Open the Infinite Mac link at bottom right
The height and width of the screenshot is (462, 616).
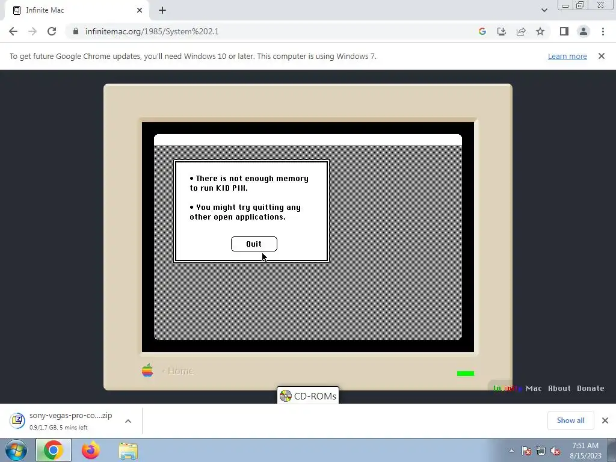(517, 388)
